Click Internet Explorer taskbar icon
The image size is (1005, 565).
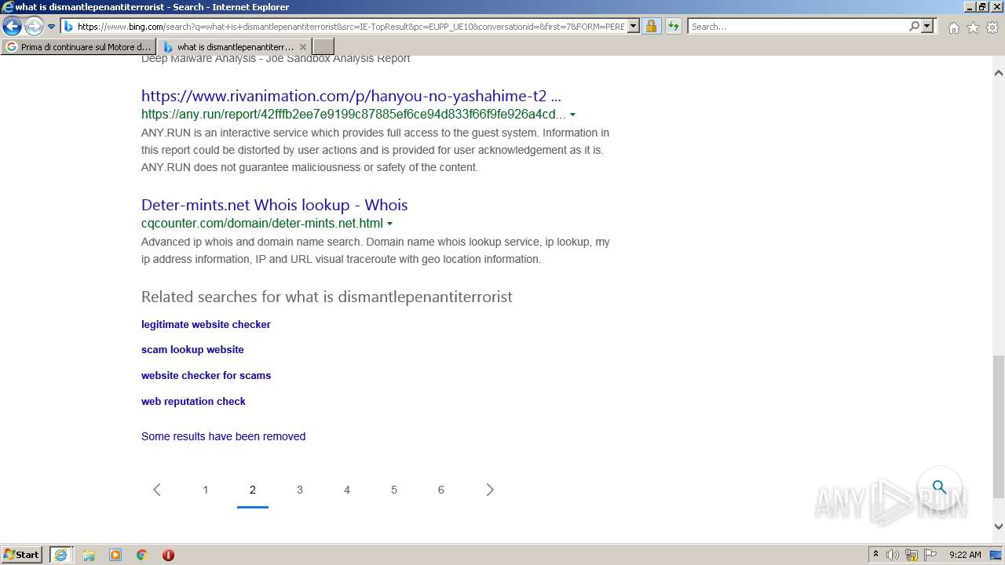[x=60, y=555]
